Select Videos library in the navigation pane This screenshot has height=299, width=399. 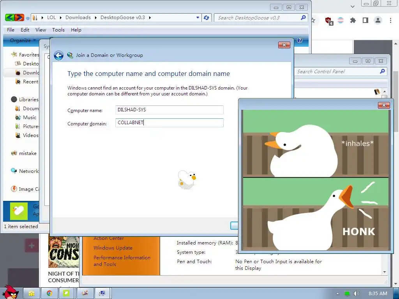[x=27, y=135]
